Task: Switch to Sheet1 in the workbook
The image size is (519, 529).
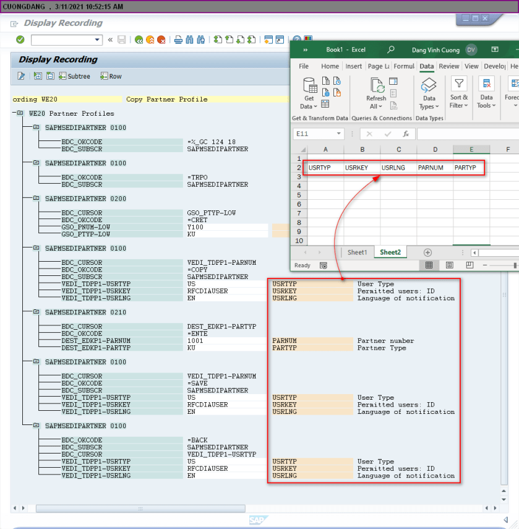Action: 357,252
